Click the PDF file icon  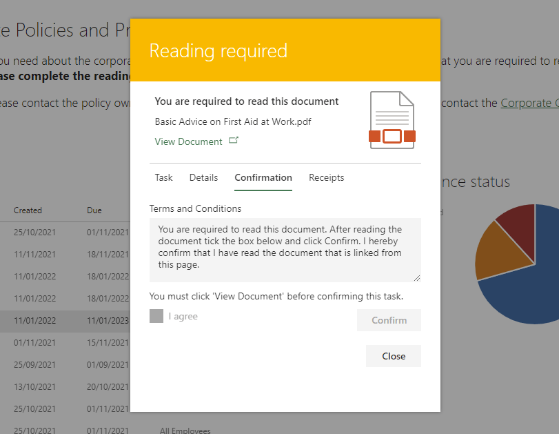(392, 119)
